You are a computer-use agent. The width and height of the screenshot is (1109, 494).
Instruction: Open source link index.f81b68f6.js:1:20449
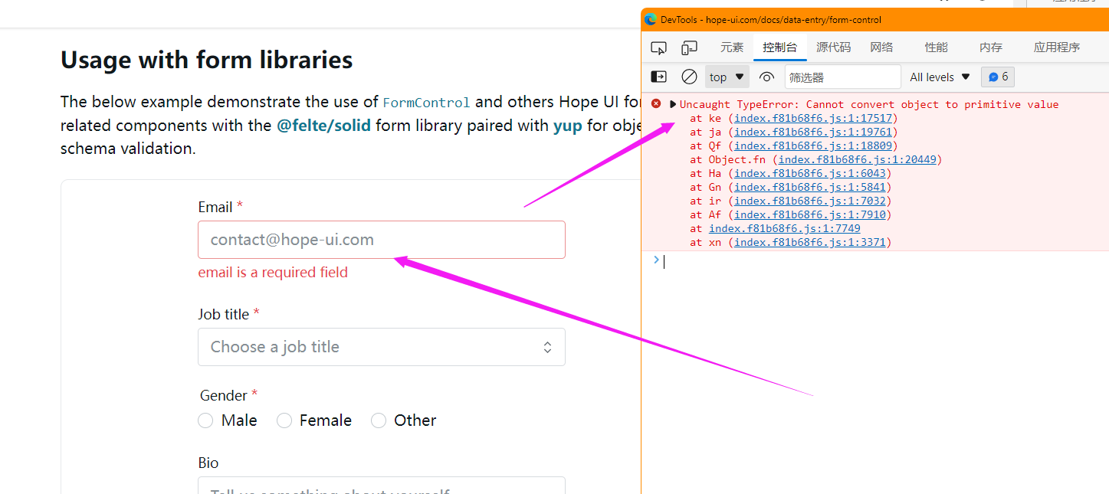[858, 159]
